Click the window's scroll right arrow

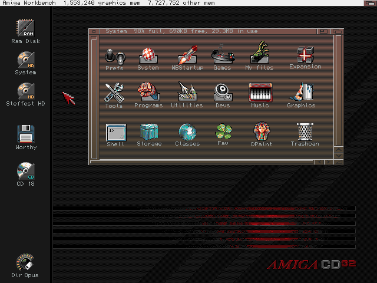coord(329,162)
